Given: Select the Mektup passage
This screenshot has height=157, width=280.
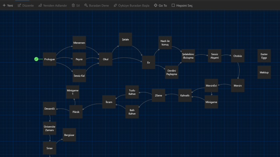Looking at the screenshot, I should pos(264,72).
